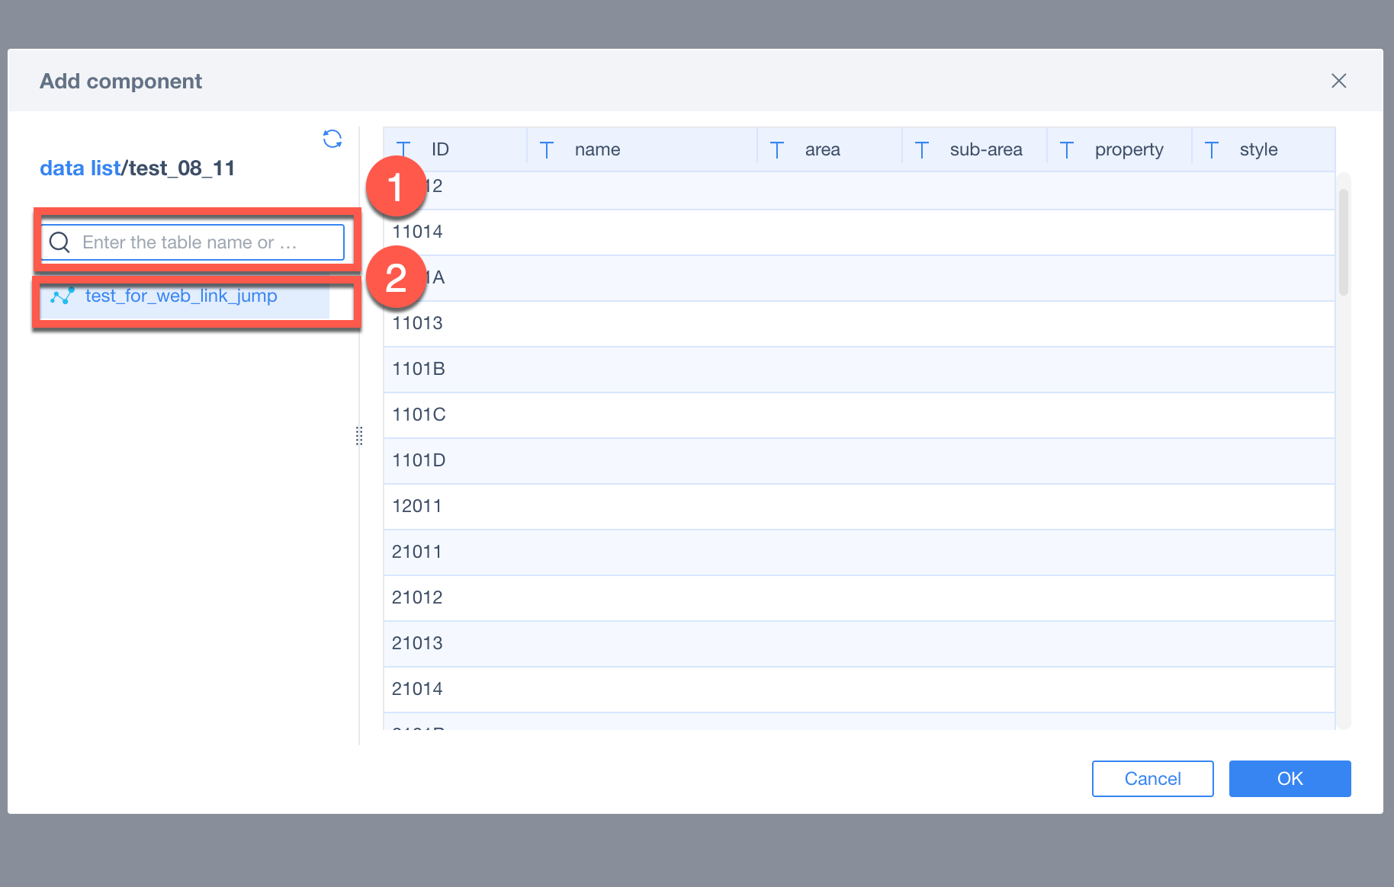Select the row with ID 12011
Image resolution: width=1394 pixels, height=887 pixels.
[x=859, y=507]
